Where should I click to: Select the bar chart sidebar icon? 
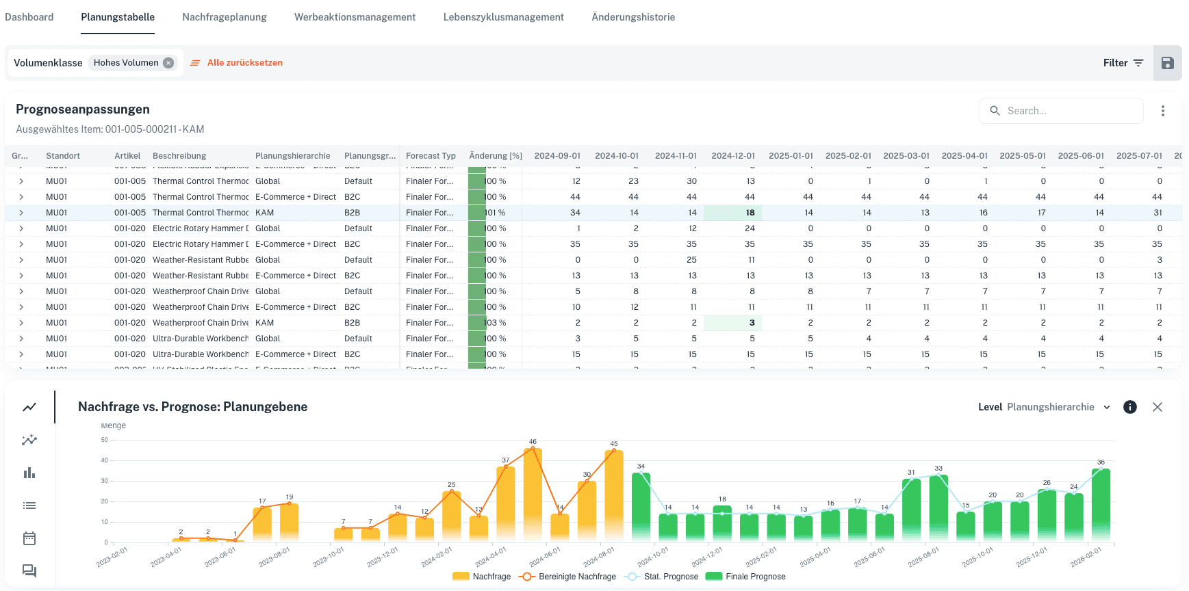click(x=29, y=473)
